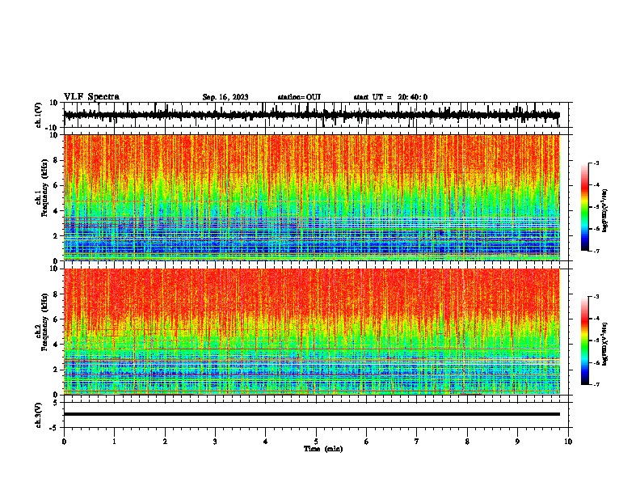Click time axis tick label "0"
The image size is (640, 495).
(64, 442)
